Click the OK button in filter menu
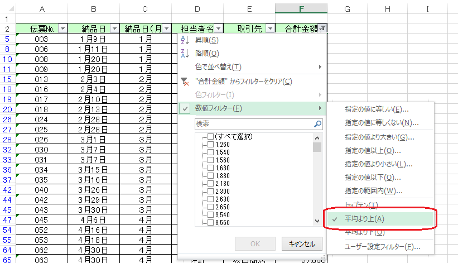458x263 pixels. click(255, 243)
